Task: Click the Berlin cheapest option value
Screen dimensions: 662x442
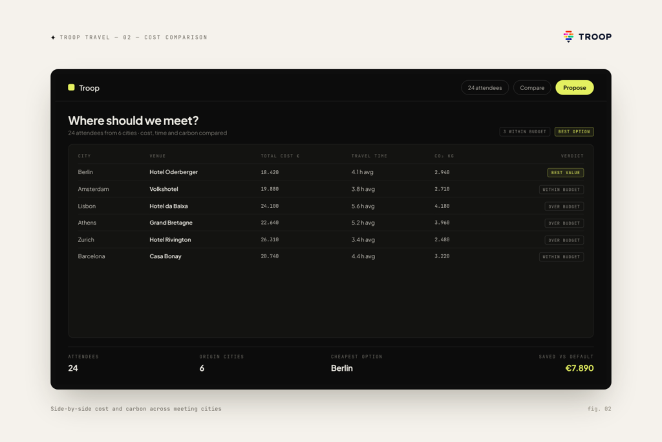Action: [342, 368]
